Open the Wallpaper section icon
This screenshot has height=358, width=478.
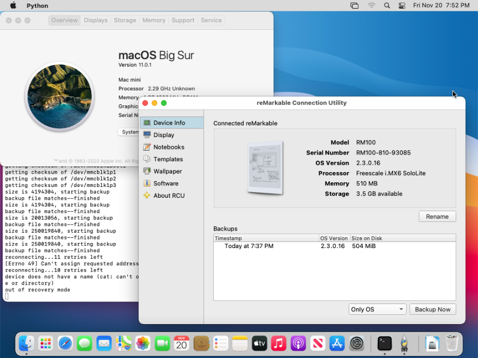(147, 171)
